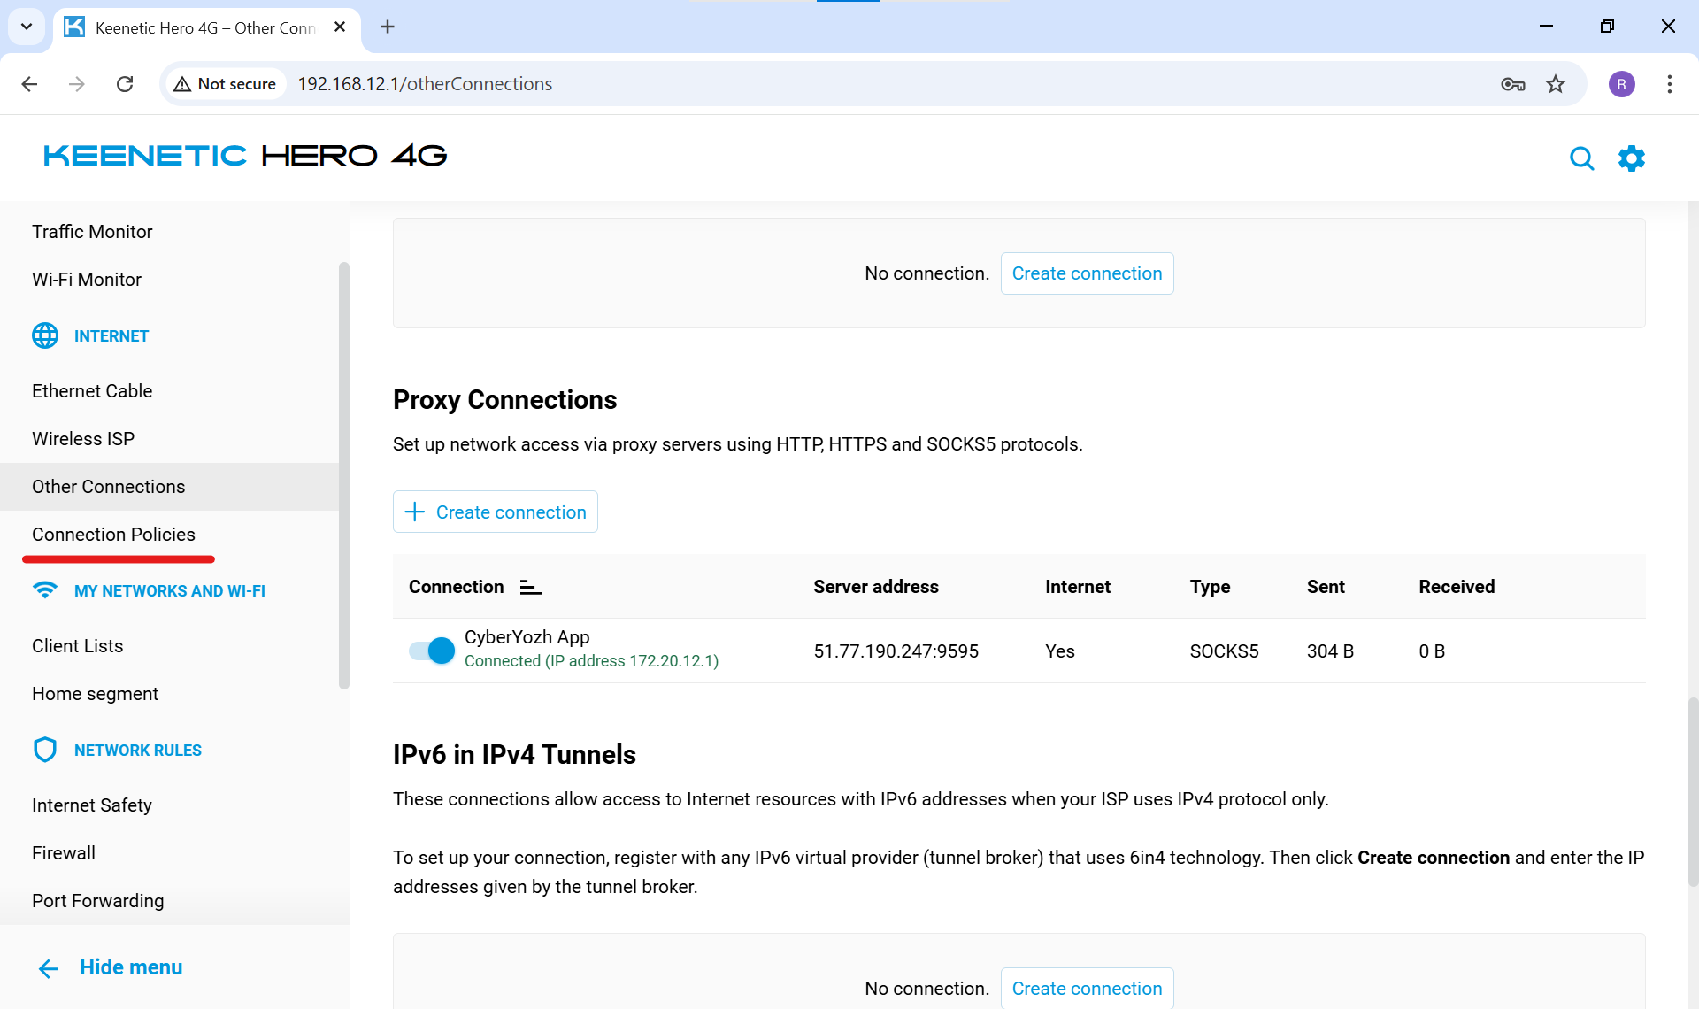Open Chrome three-dot menu
1699x1009 pixels.
pos(1669,84)
